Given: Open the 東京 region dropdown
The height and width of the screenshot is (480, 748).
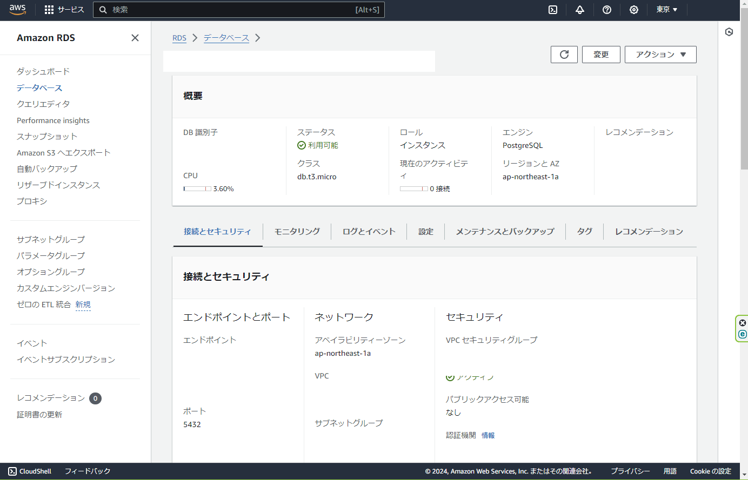Looking at the screenshot, I should [667, 10].
